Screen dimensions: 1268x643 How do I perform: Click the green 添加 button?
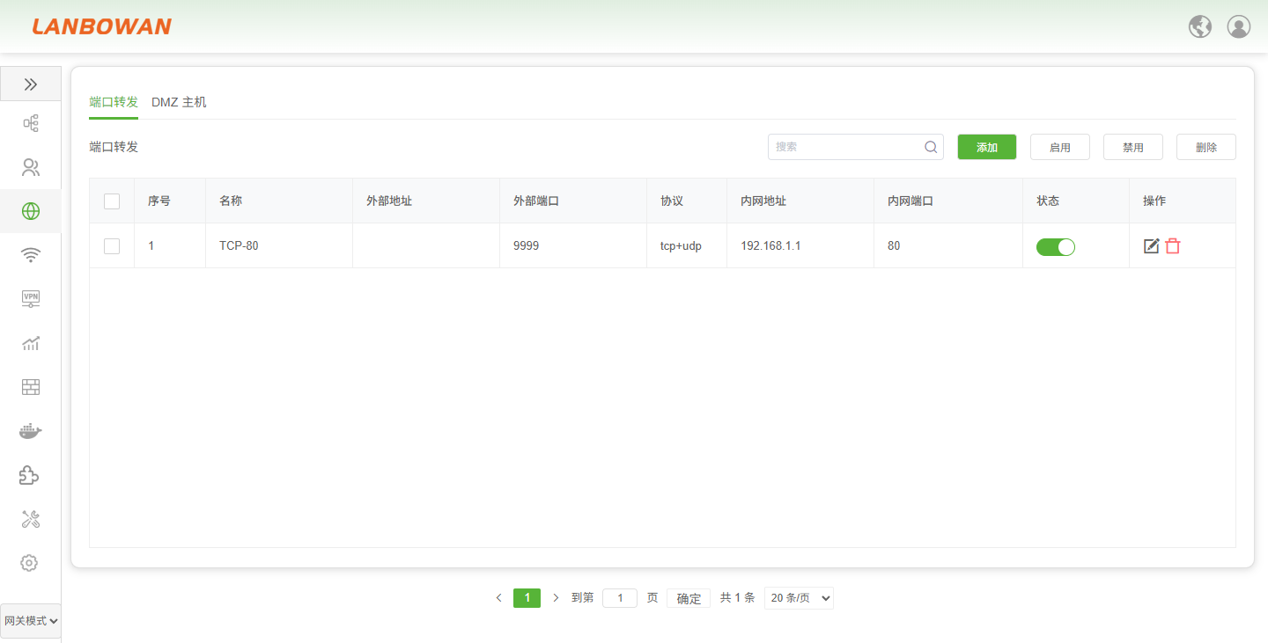point(987,147)
